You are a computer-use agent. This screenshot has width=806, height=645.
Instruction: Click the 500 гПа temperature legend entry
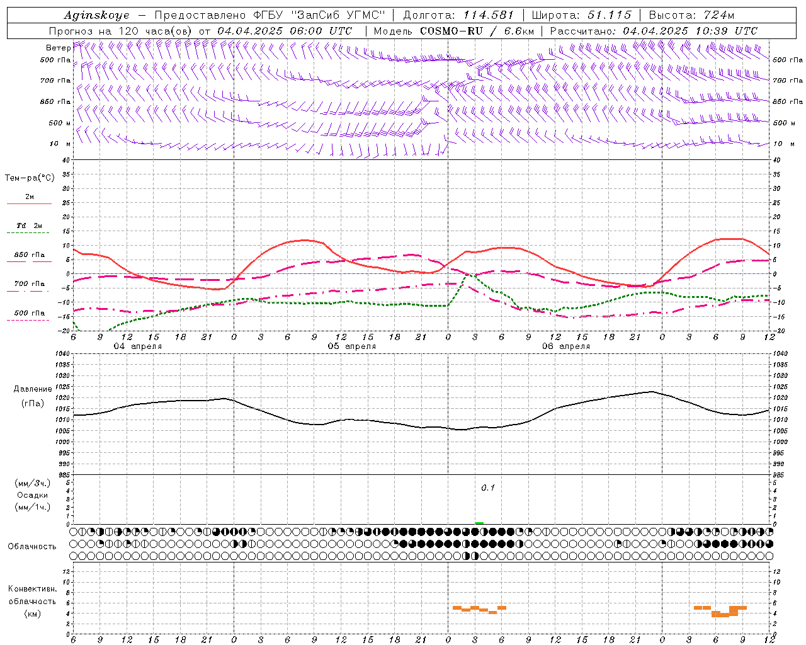29,312
